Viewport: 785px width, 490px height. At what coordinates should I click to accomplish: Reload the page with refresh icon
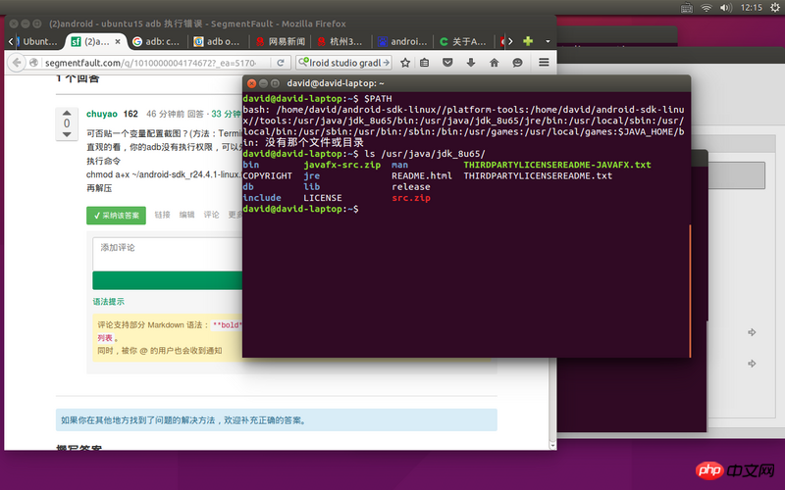[x=281, y=63]
